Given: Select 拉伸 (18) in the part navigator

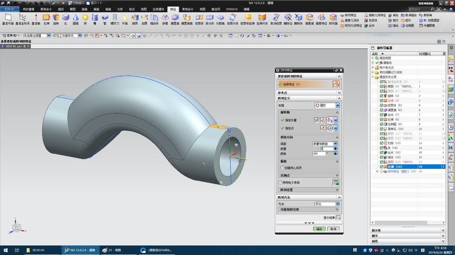Looking at the screenshot, I should click(x=394, y=167).
